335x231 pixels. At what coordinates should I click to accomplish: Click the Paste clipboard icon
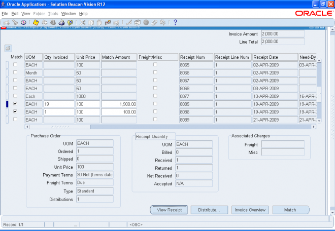pos(99,22)
